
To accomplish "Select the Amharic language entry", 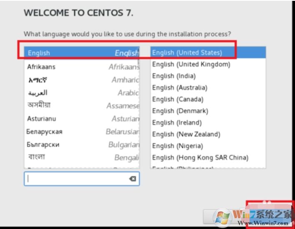I will point(81,80).
